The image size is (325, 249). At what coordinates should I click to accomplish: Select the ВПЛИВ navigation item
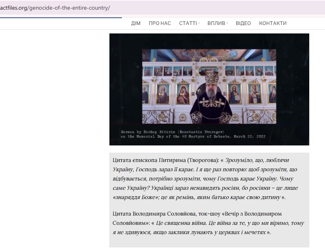click(216, 23)
